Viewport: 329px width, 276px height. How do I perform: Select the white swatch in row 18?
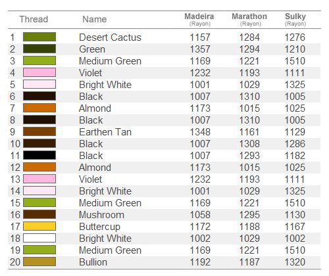tap(39, 238)
